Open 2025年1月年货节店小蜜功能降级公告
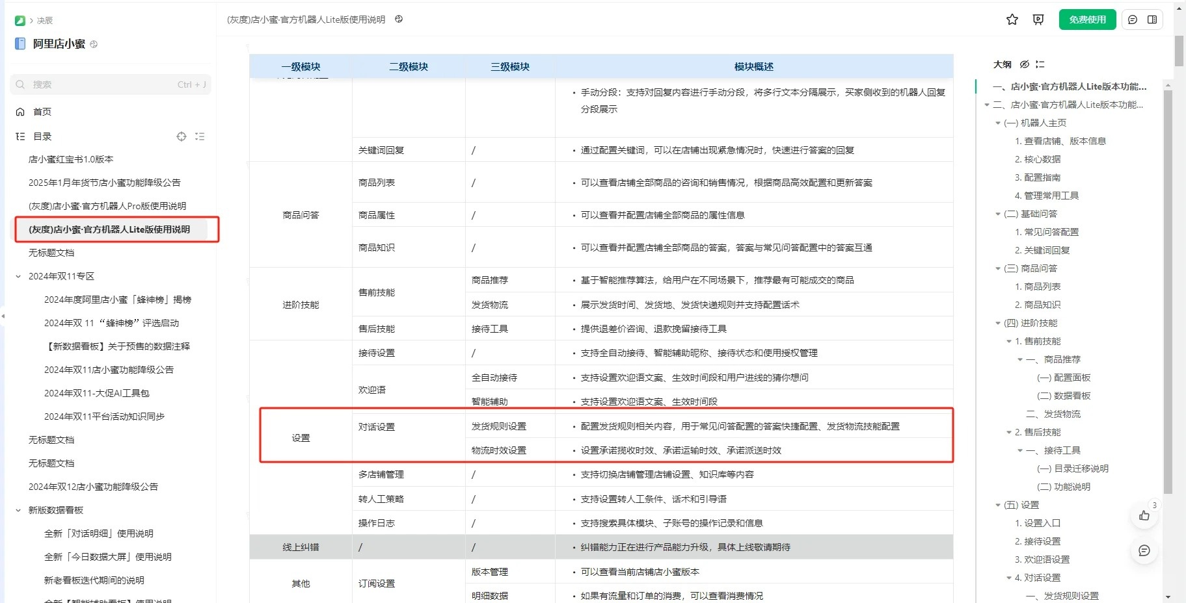Image resolution: width=1186 pixels, height=603 pixels. (x=104, y=183)
